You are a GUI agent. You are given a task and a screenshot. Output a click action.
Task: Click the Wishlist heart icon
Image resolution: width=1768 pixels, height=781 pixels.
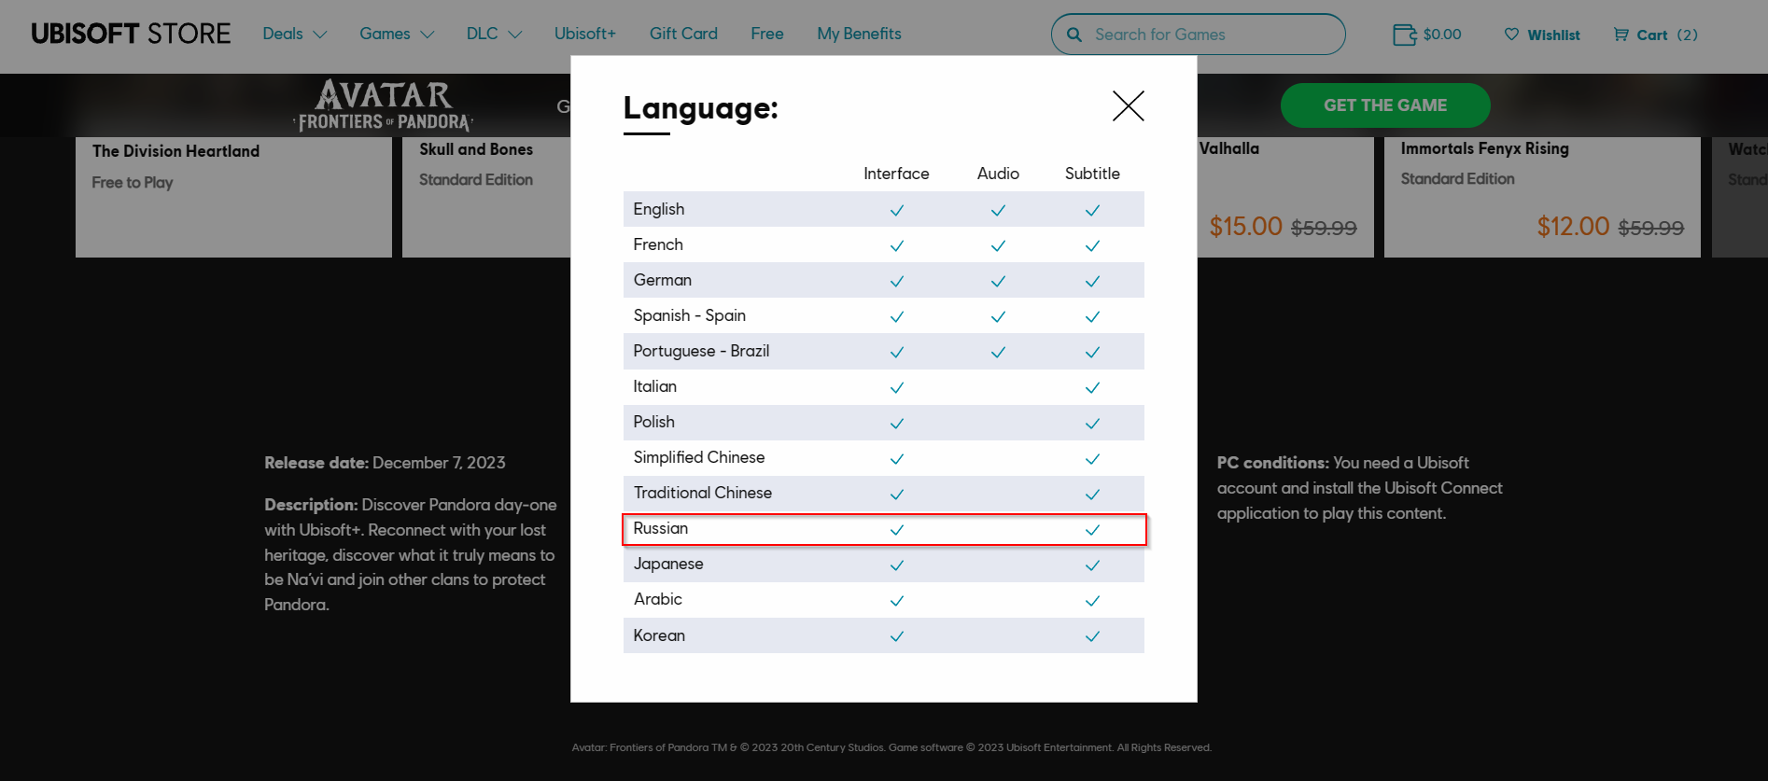(x=1511, y=35)
